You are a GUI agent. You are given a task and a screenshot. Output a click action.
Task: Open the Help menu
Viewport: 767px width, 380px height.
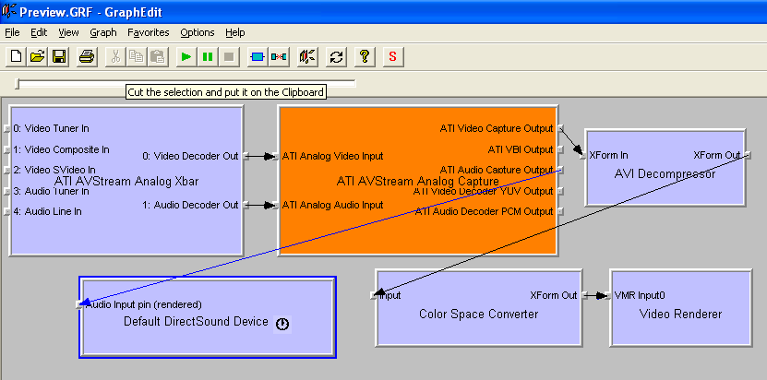point(235,33)
